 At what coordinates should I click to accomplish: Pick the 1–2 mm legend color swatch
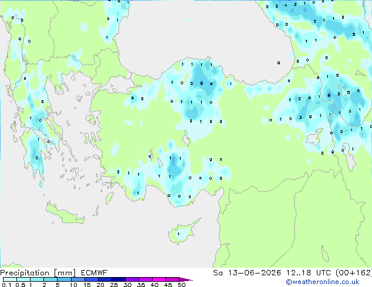coord(37,279)
